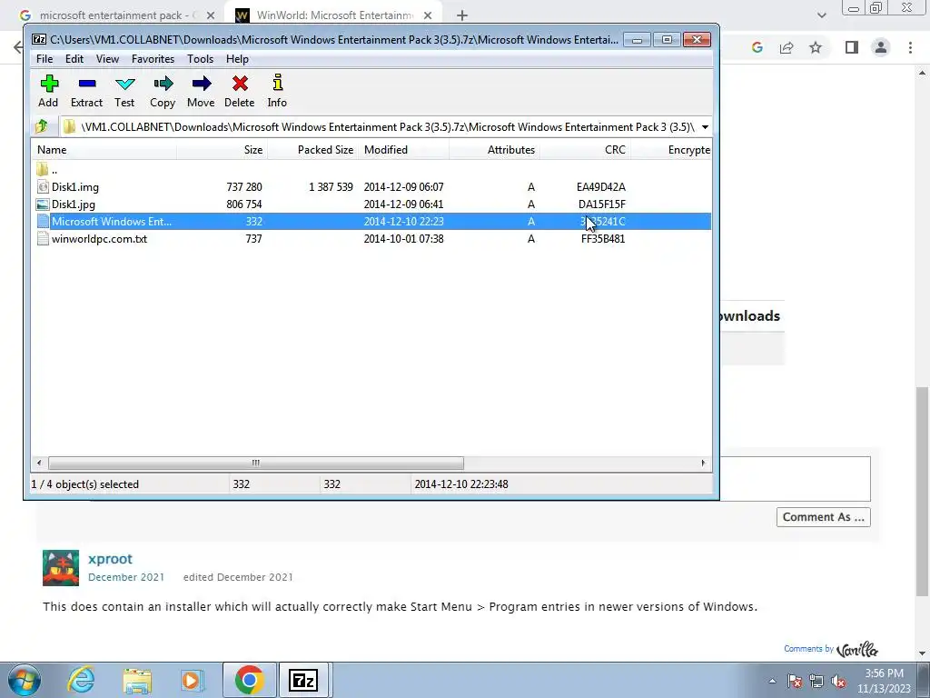This screenshot has height=698, width=930.
Task: Open the Tools menu
Action: (x=200, y=59)
